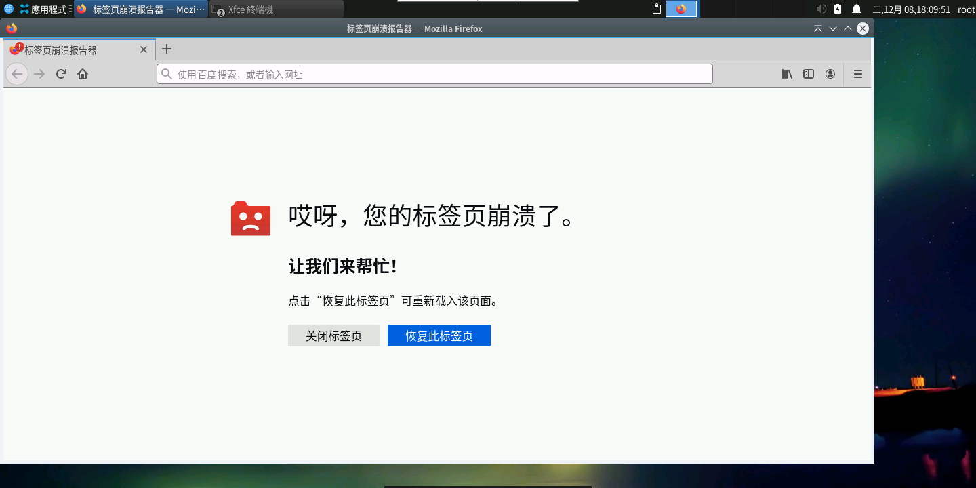Open the Firefox hamburger menu
This screenshot has width=976, height=488.
tap(857, 74)
